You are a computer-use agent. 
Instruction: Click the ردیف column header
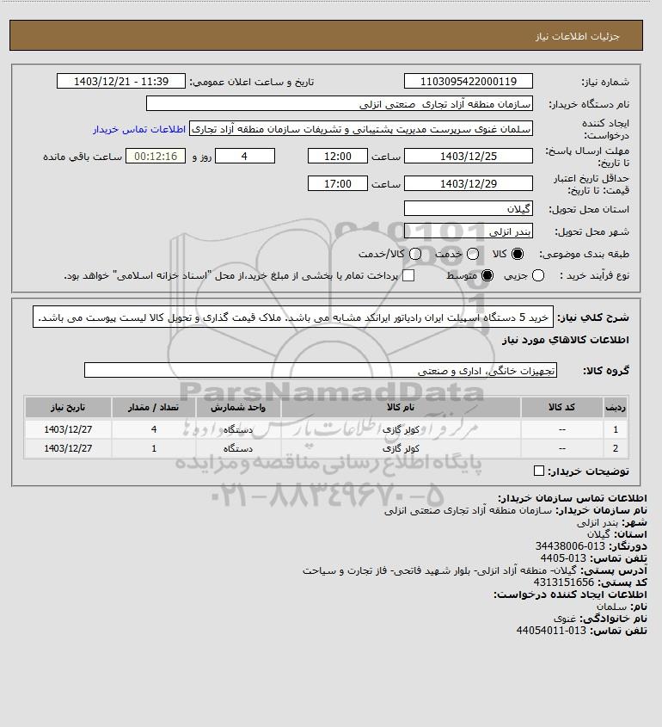616,408
